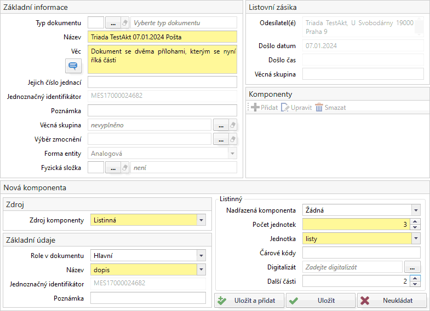
Task: Click the eraser icon beside Věcná skupina
Action: (x=232, y=125)
